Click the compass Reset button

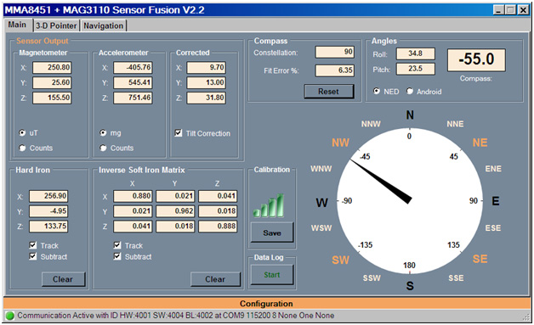328,92
